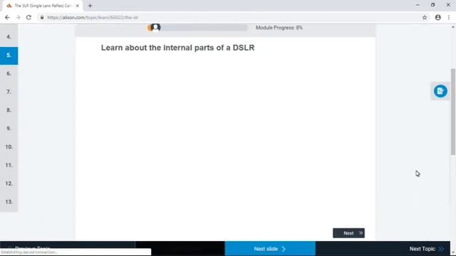The image size is (456, 256).
Task: Click the 'Learn about the internal parts' heading
Action: pyautogui.click(x=177, y=48)
